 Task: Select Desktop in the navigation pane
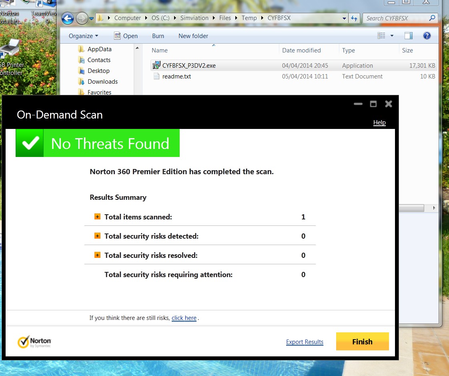tap(98, 71)
